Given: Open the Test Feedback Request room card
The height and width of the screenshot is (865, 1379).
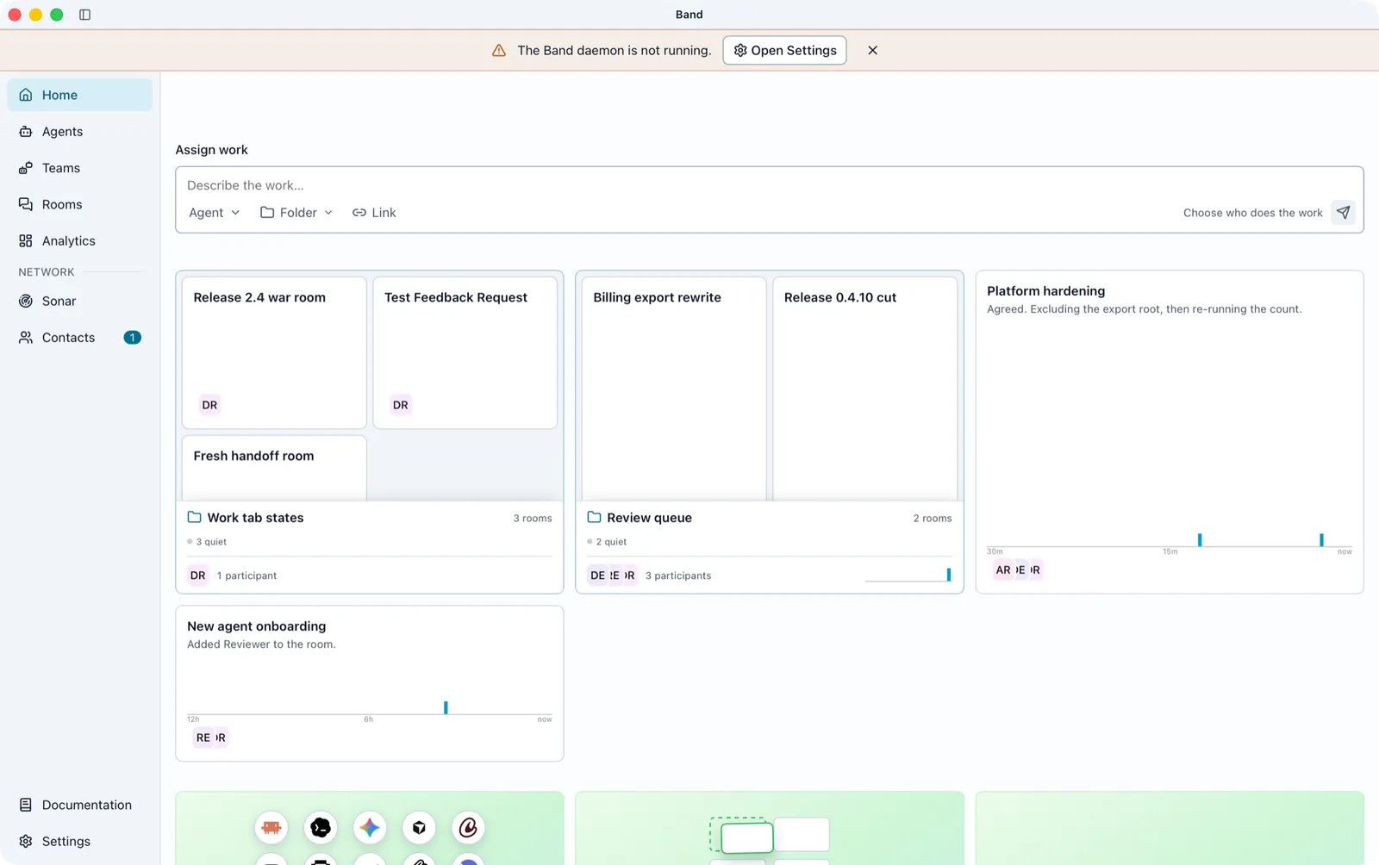Looking at the screenshot, I should pyautogui.click(x=465, y=352).
